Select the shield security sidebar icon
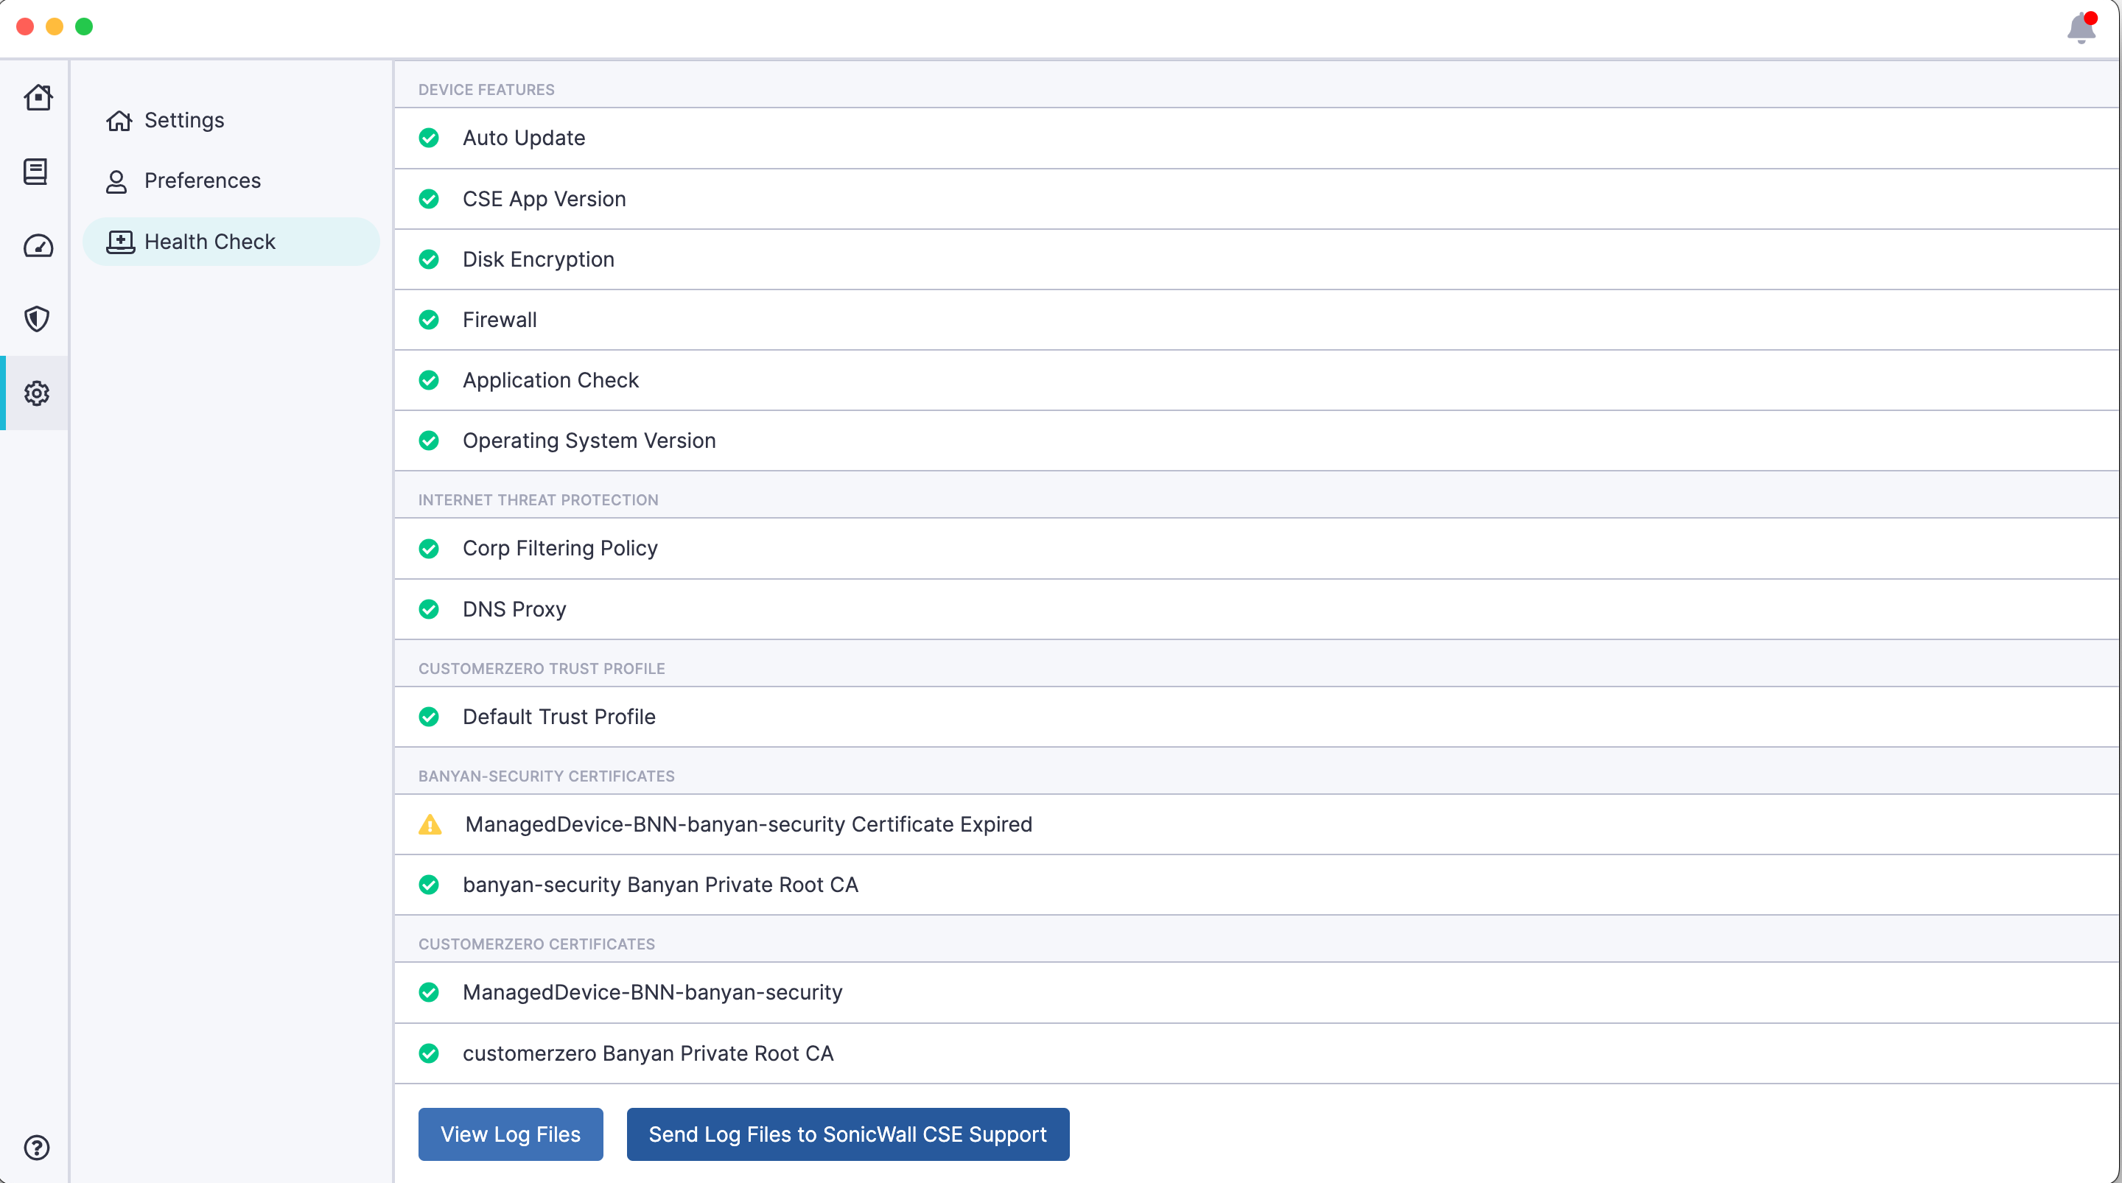 point(37,319)
